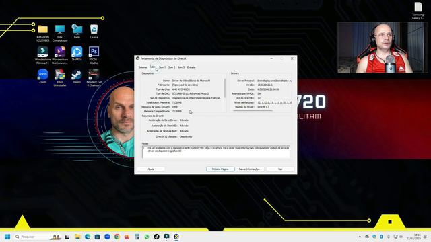Open the Rede desktop icon
431x242 pixels.
[x=77, y=32]
